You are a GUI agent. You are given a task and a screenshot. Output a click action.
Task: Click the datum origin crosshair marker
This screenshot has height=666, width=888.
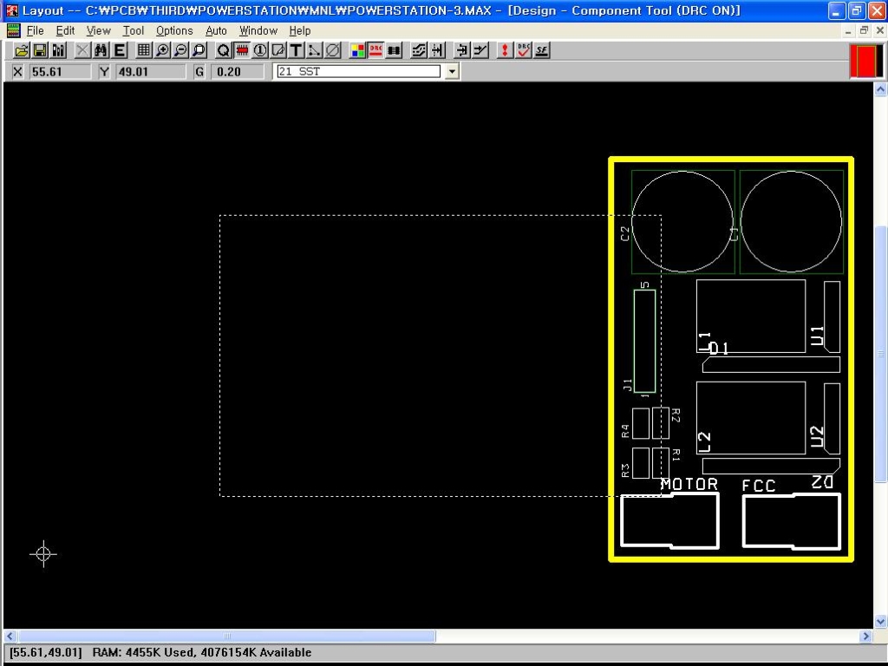coord(43,554)
